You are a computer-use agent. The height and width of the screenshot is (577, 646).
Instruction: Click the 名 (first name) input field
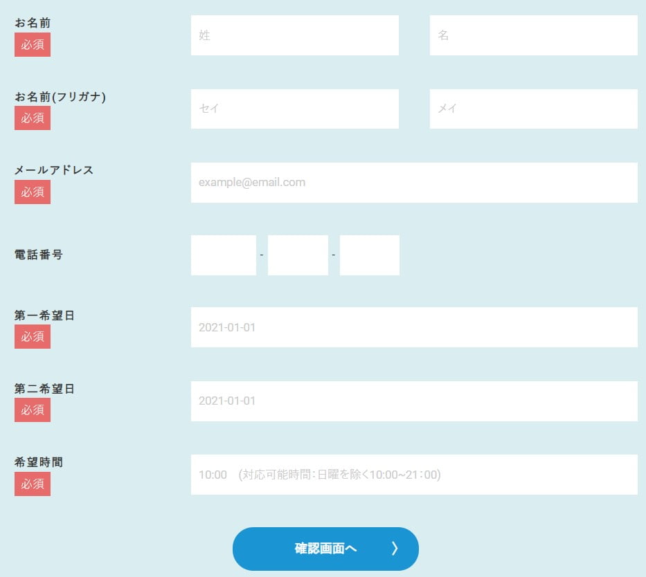pyautogui.click(x=533, y=35)
